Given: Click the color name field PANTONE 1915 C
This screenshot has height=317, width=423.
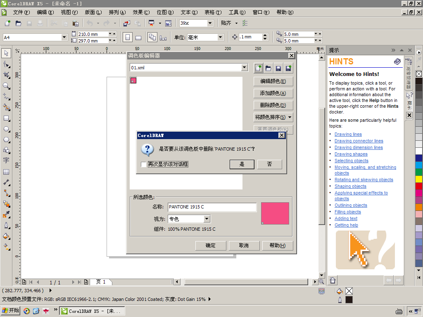Looking at the screenshot, I should point(212,207).
